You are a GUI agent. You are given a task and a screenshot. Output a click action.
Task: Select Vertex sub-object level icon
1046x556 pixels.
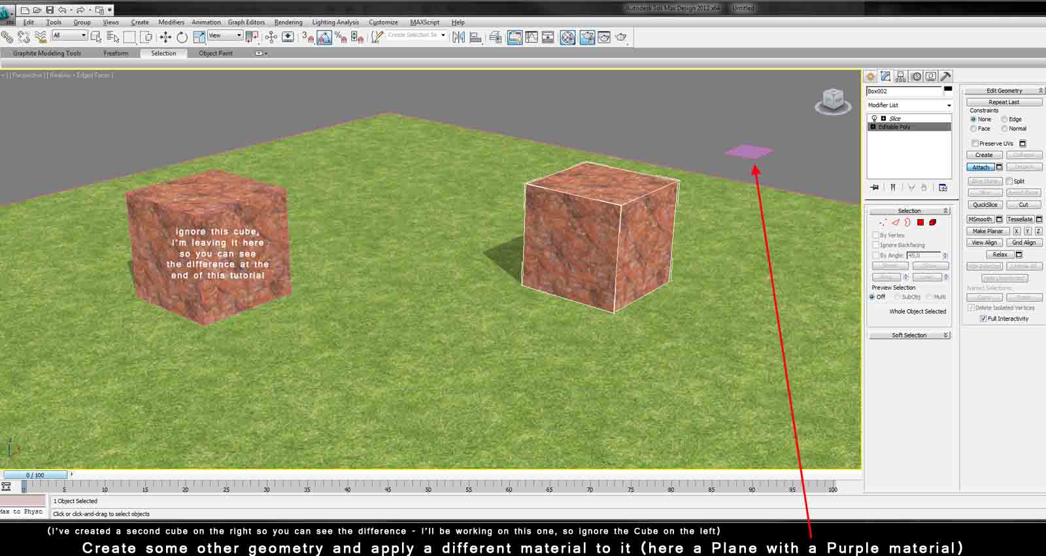click(x=883, y=222)
